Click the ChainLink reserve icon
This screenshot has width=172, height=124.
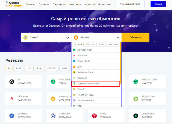click(53, 115)
